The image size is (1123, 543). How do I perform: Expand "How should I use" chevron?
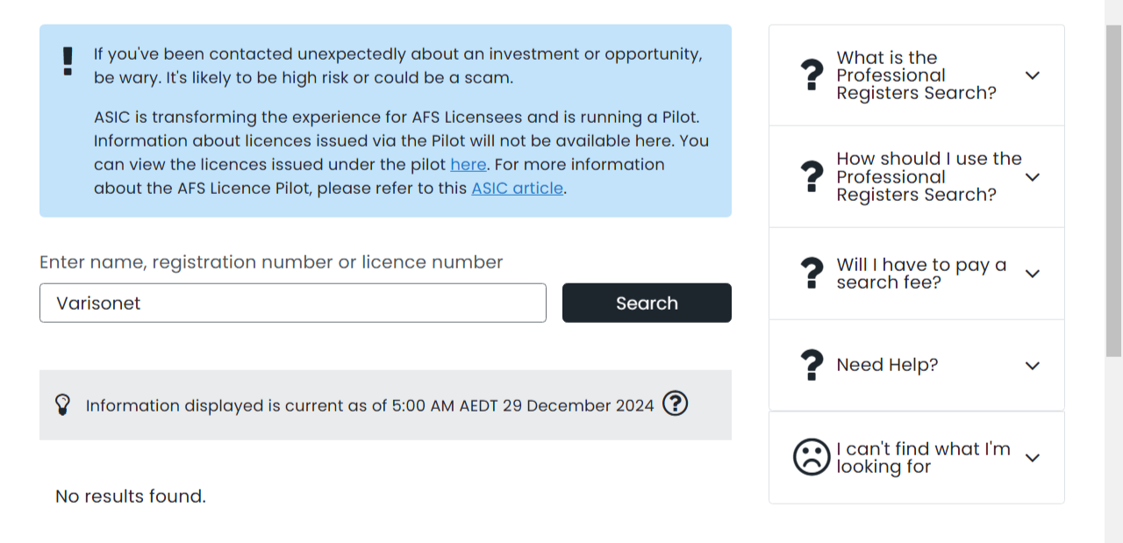[1033, 177]
